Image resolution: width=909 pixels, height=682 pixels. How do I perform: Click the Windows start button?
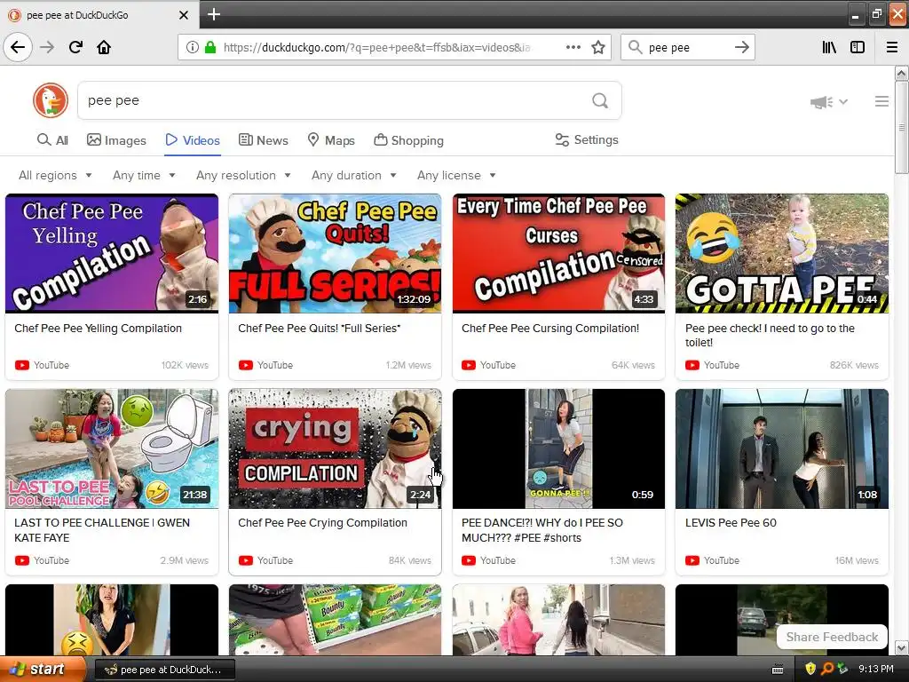click(42, 670)
